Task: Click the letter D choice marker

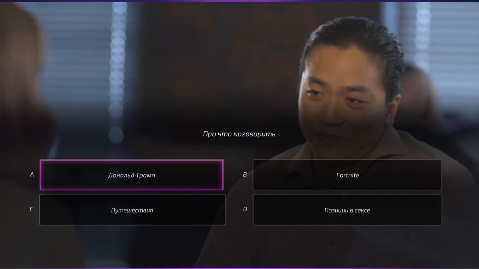Action: click(x=245, y=209)
